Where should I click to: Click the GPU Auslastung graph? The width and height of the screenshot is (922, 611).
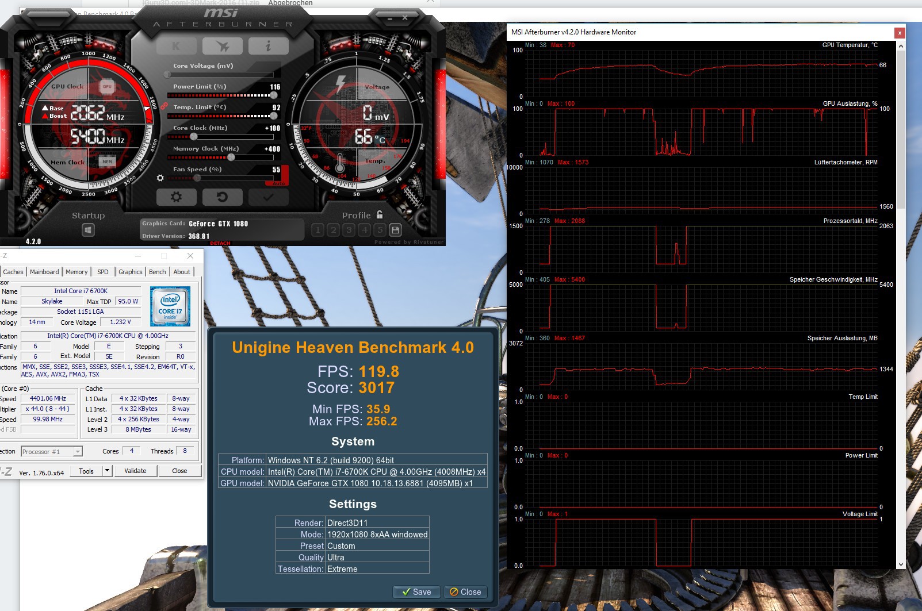(702, 132)
